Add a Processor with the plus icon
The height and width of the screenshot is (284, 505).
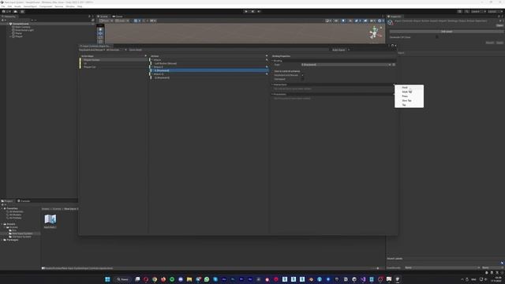click(x=394, y=95)
